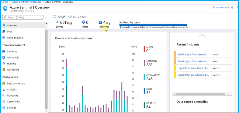The width and height of the screenshot is (239, 113).
Task: Collapse the sidebar with double chevron
Action: [46, 18]
